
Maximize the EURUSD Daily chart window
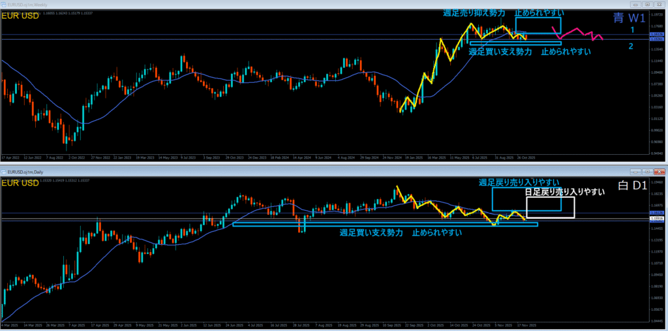647,172
